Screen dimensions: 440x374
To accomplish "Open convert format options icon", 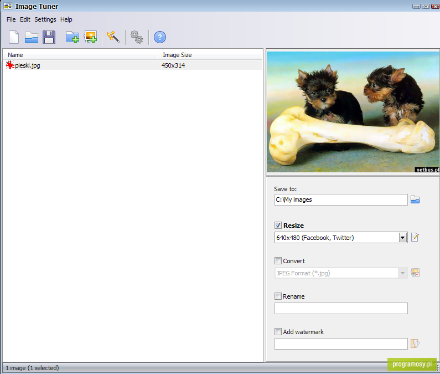I will pos(415,273).
